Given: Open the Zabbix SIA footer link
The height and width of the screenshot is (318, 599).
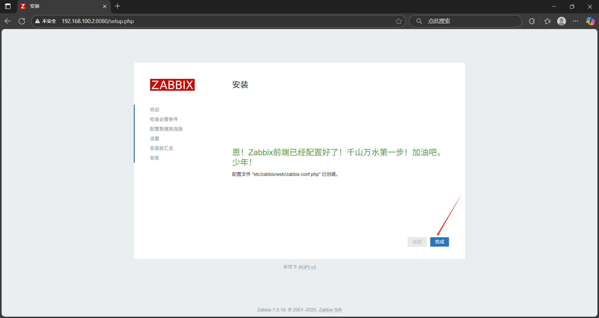Looking at the screenshot, I should tap(330, 310).
